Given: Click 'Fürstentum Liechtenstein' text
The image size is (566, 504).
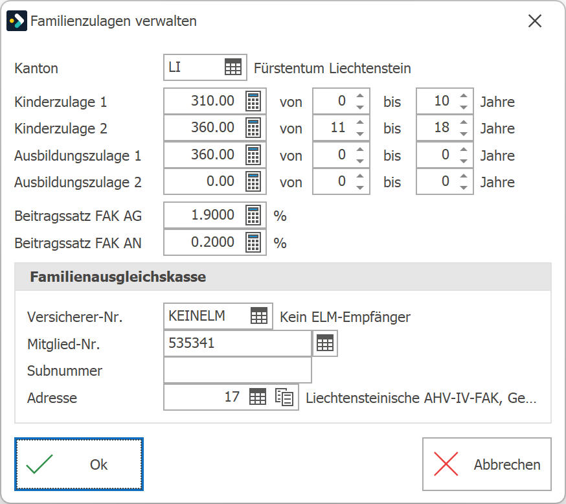Looking at the screenshot, I should (x=332, y=68).
